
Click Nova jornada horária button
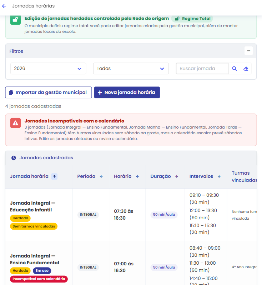(x=127, y=92)
